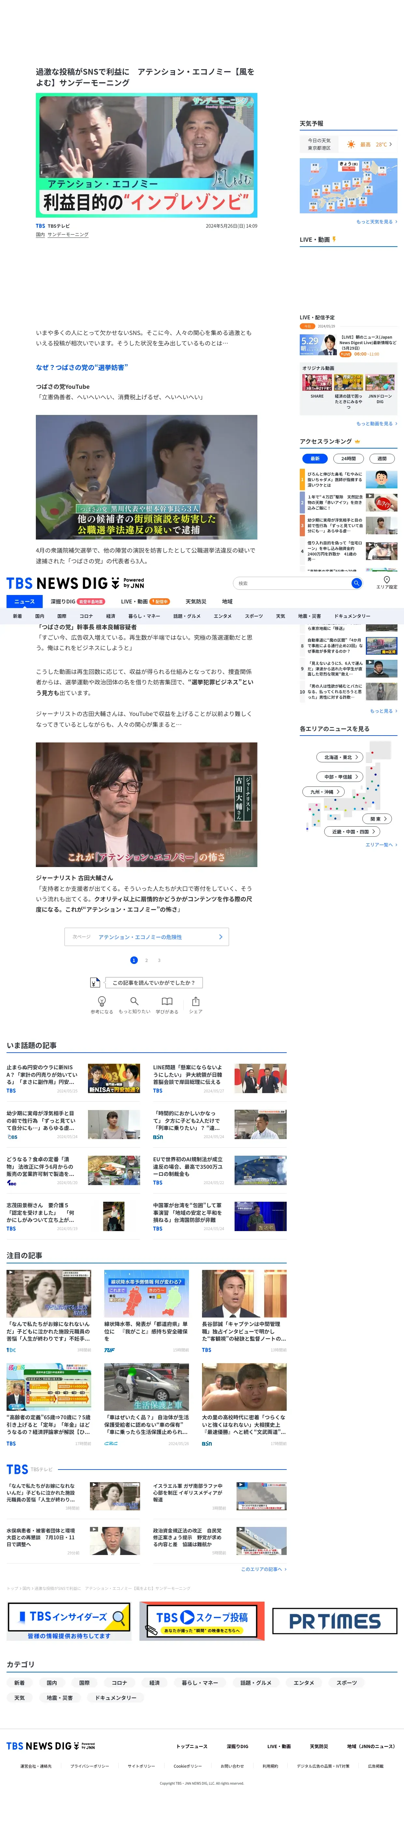Click the feedback document icon beside この記事を読んで
This screenshot has width=404, height=1829.
[x=95, y=983]
